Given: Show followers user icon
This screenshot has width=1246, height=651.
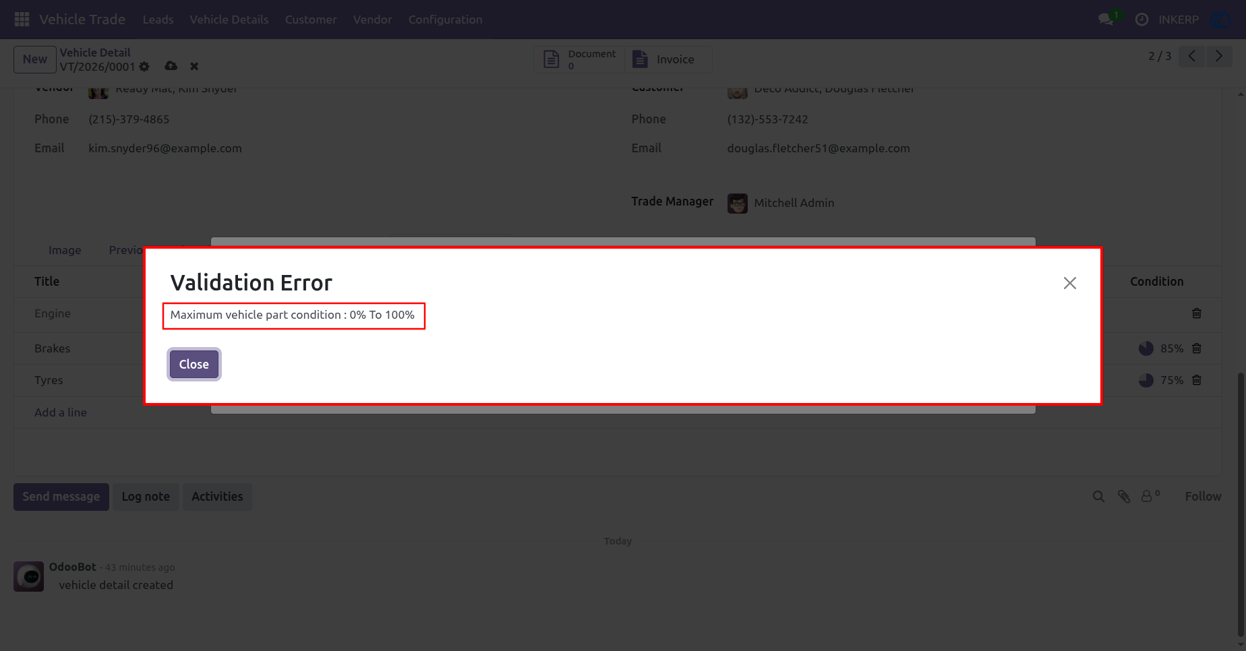Looking at the screenshot, I should pos(1150,496).
